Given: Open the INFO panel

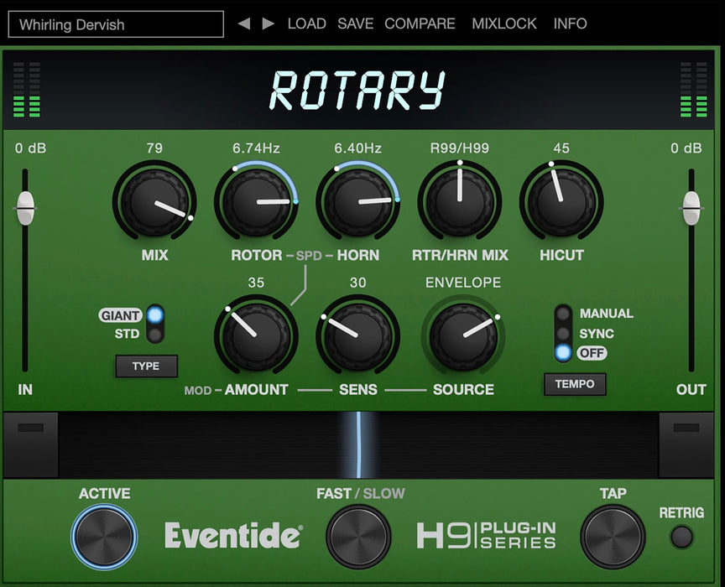Looking at the screenshot, I should click(570, 23).
